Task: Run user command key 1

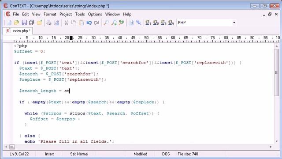Action: pos(148,23)
